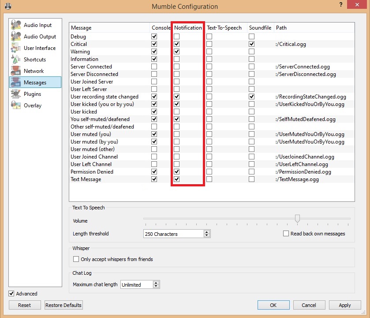The width and height of the screenshot is (370, 318).
Task: Click the Text To Speech volume slider handle
Action: point(297,218)
